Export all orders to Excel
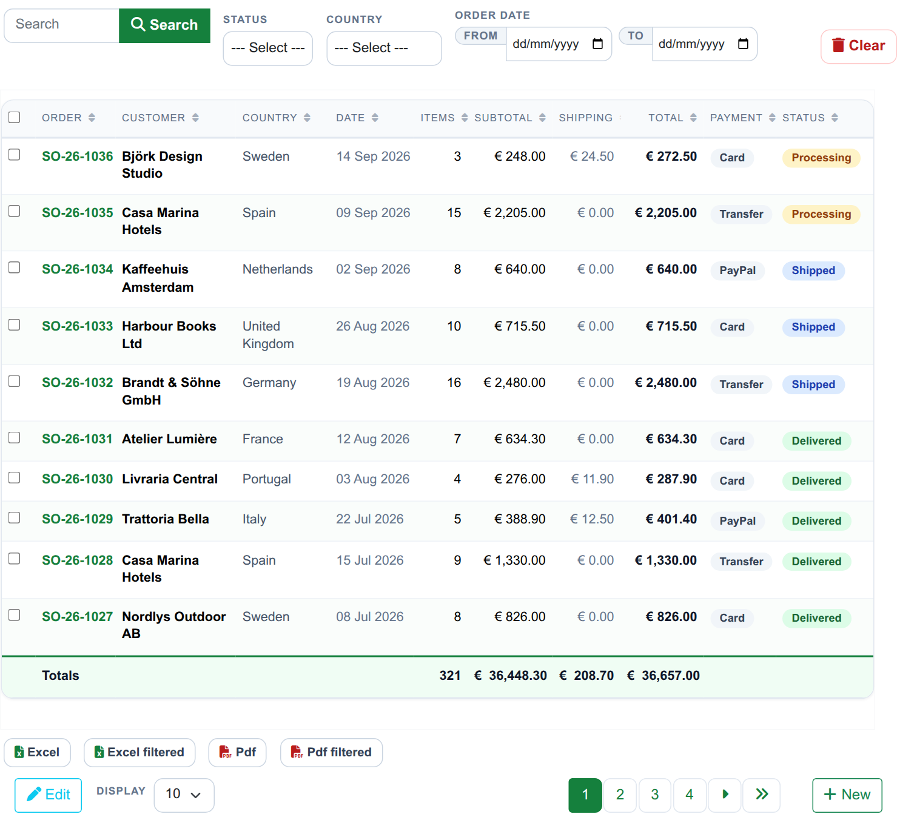The width and height of the screenshot is (897, 837). [38, 753]
